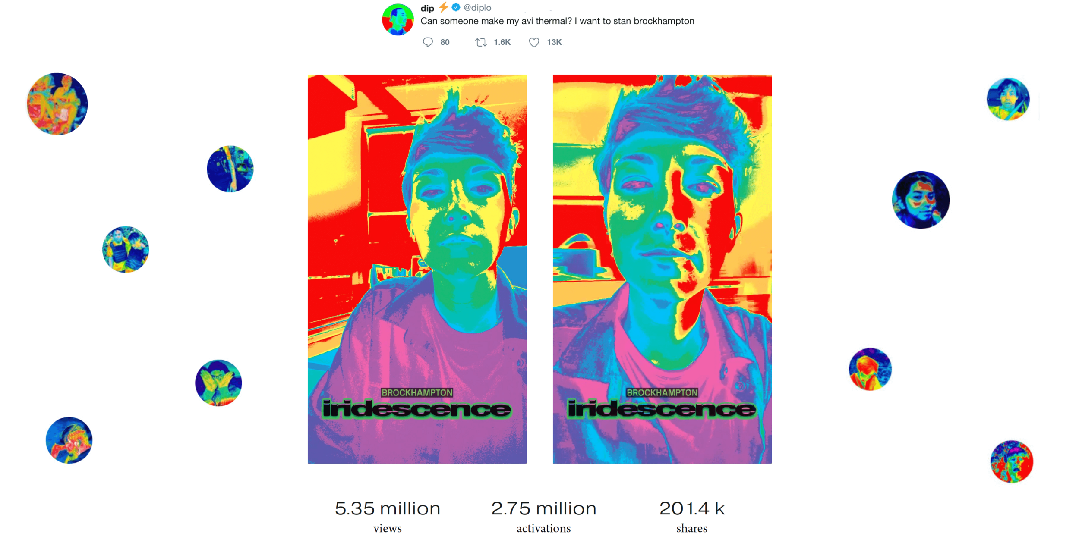1079x549 pixels.
Task: Open diplo's round profile avatar
Action: [x=398, y=20]
